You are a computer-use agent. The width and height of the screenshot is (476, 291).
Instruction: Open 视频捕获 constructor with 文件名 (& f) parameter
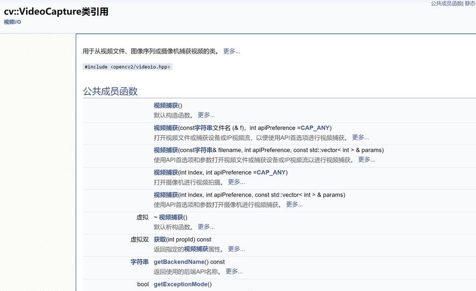coord(165,128)
